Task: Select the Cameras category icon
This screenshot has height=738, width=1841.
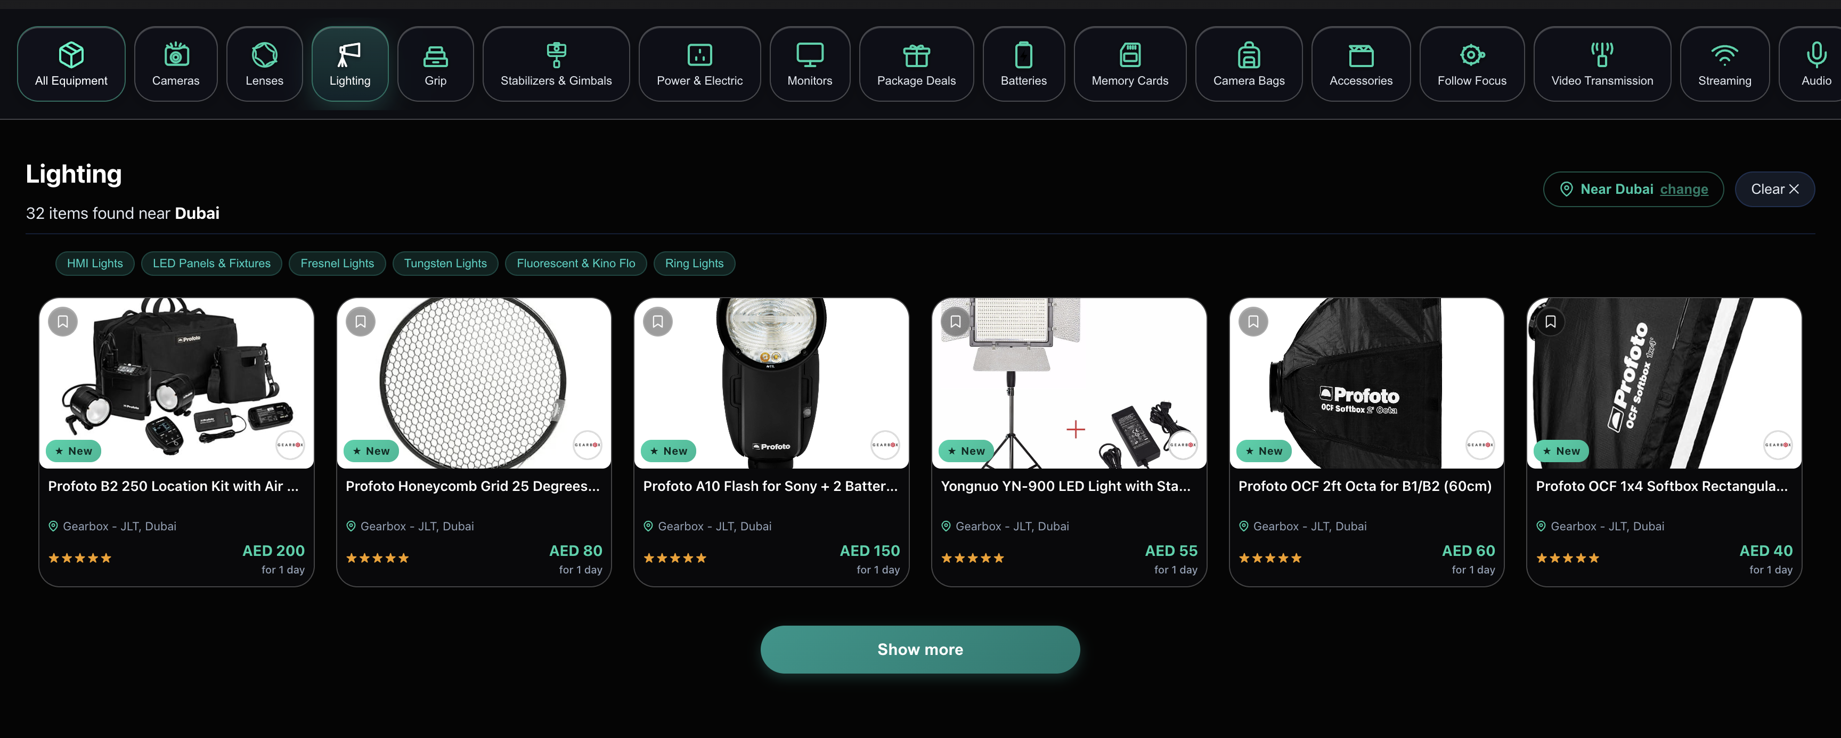Action: pos(176,55)
